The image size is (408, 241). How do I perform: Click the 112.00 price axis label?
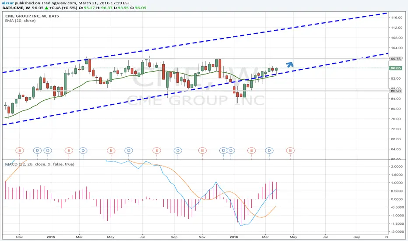tap(397, 28)
